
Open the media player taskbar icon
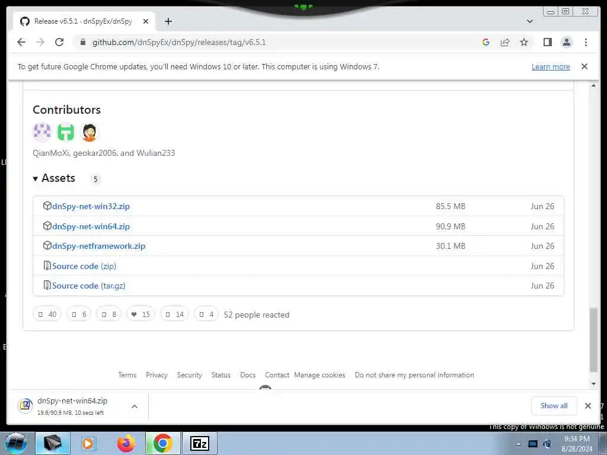point(89,443)
